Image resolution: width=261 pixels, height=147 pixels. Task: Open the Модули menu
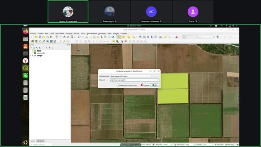pos(69,33)
